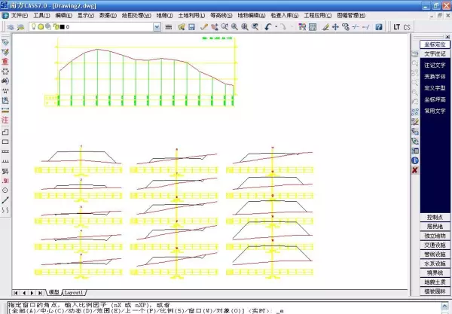Toggle layer 0 lock icon
This screenshot has width=452, height=314.
click(56, 27)
